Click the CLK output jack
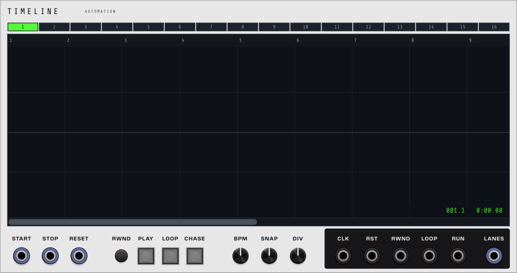 [343, 256]
